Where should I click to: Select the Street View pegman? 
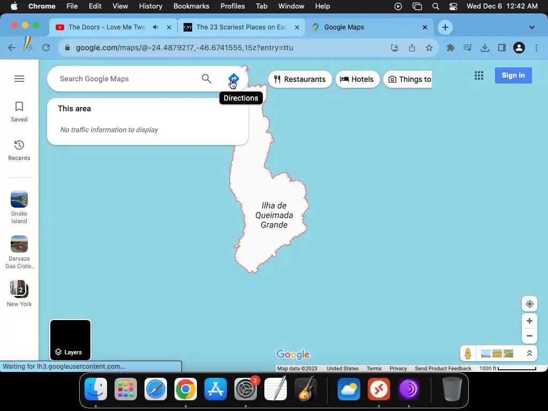(468, 353)
